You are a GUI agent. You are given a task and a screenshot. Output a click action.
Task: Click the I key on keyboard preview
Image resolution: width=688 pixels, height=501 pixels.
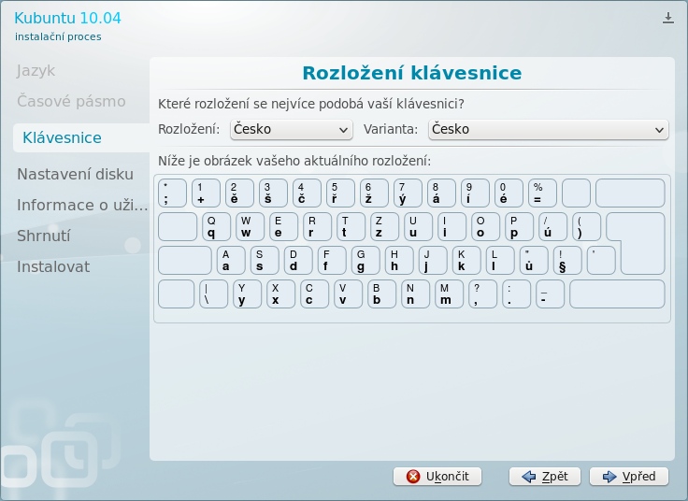[x=451, y=227]
